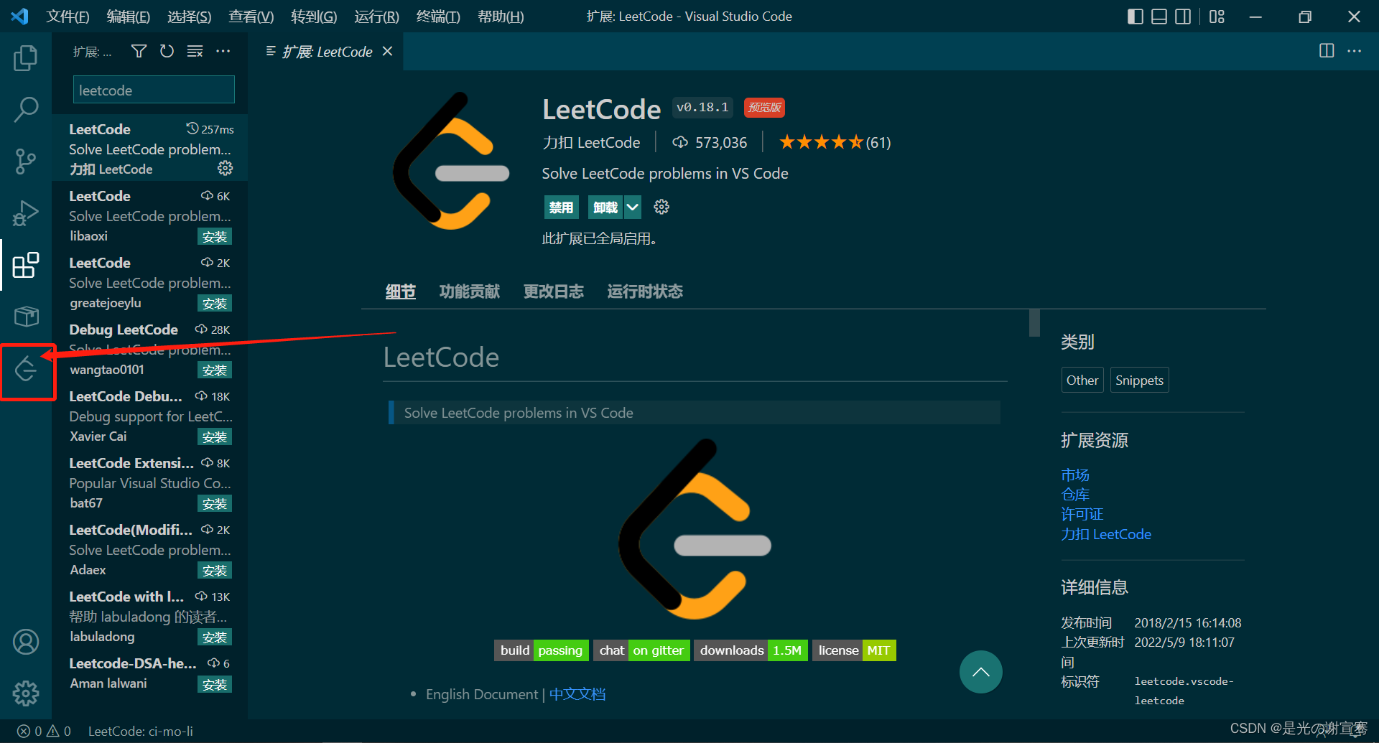The height and width of the screenshot is (743, 1379).
Task: Open the 查看(V) menu
Action: (251, 17)
